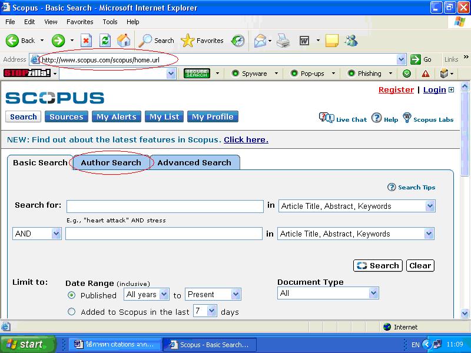Open the My Alerts button

(116, 116)
